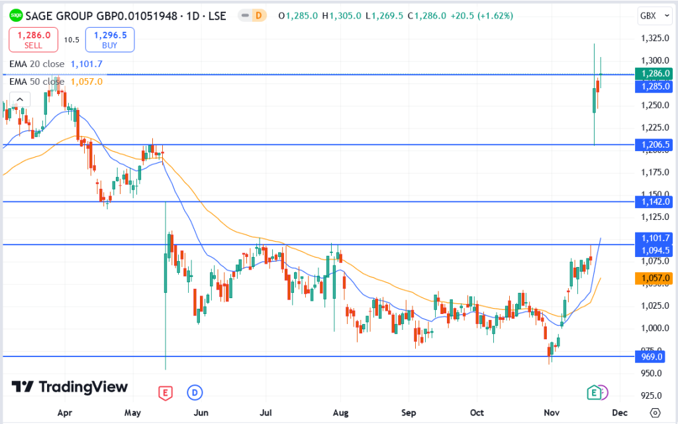The image size is (678, 424).
Task: Click the green earnings E marker in November
Action: (x=594, y=392)
